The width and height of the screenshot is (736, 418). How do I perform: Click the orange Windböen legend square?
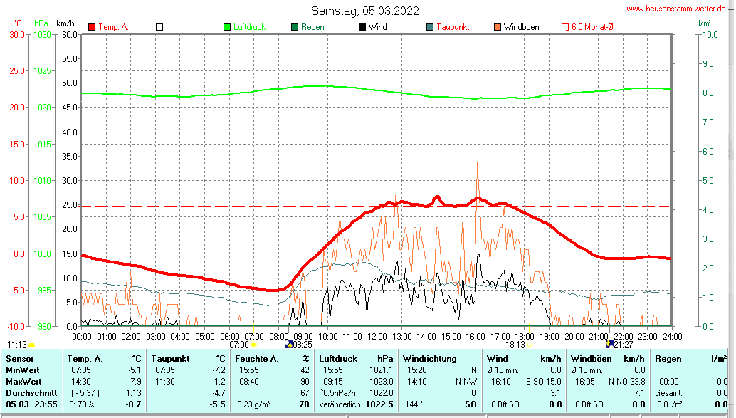coord(498,27)
